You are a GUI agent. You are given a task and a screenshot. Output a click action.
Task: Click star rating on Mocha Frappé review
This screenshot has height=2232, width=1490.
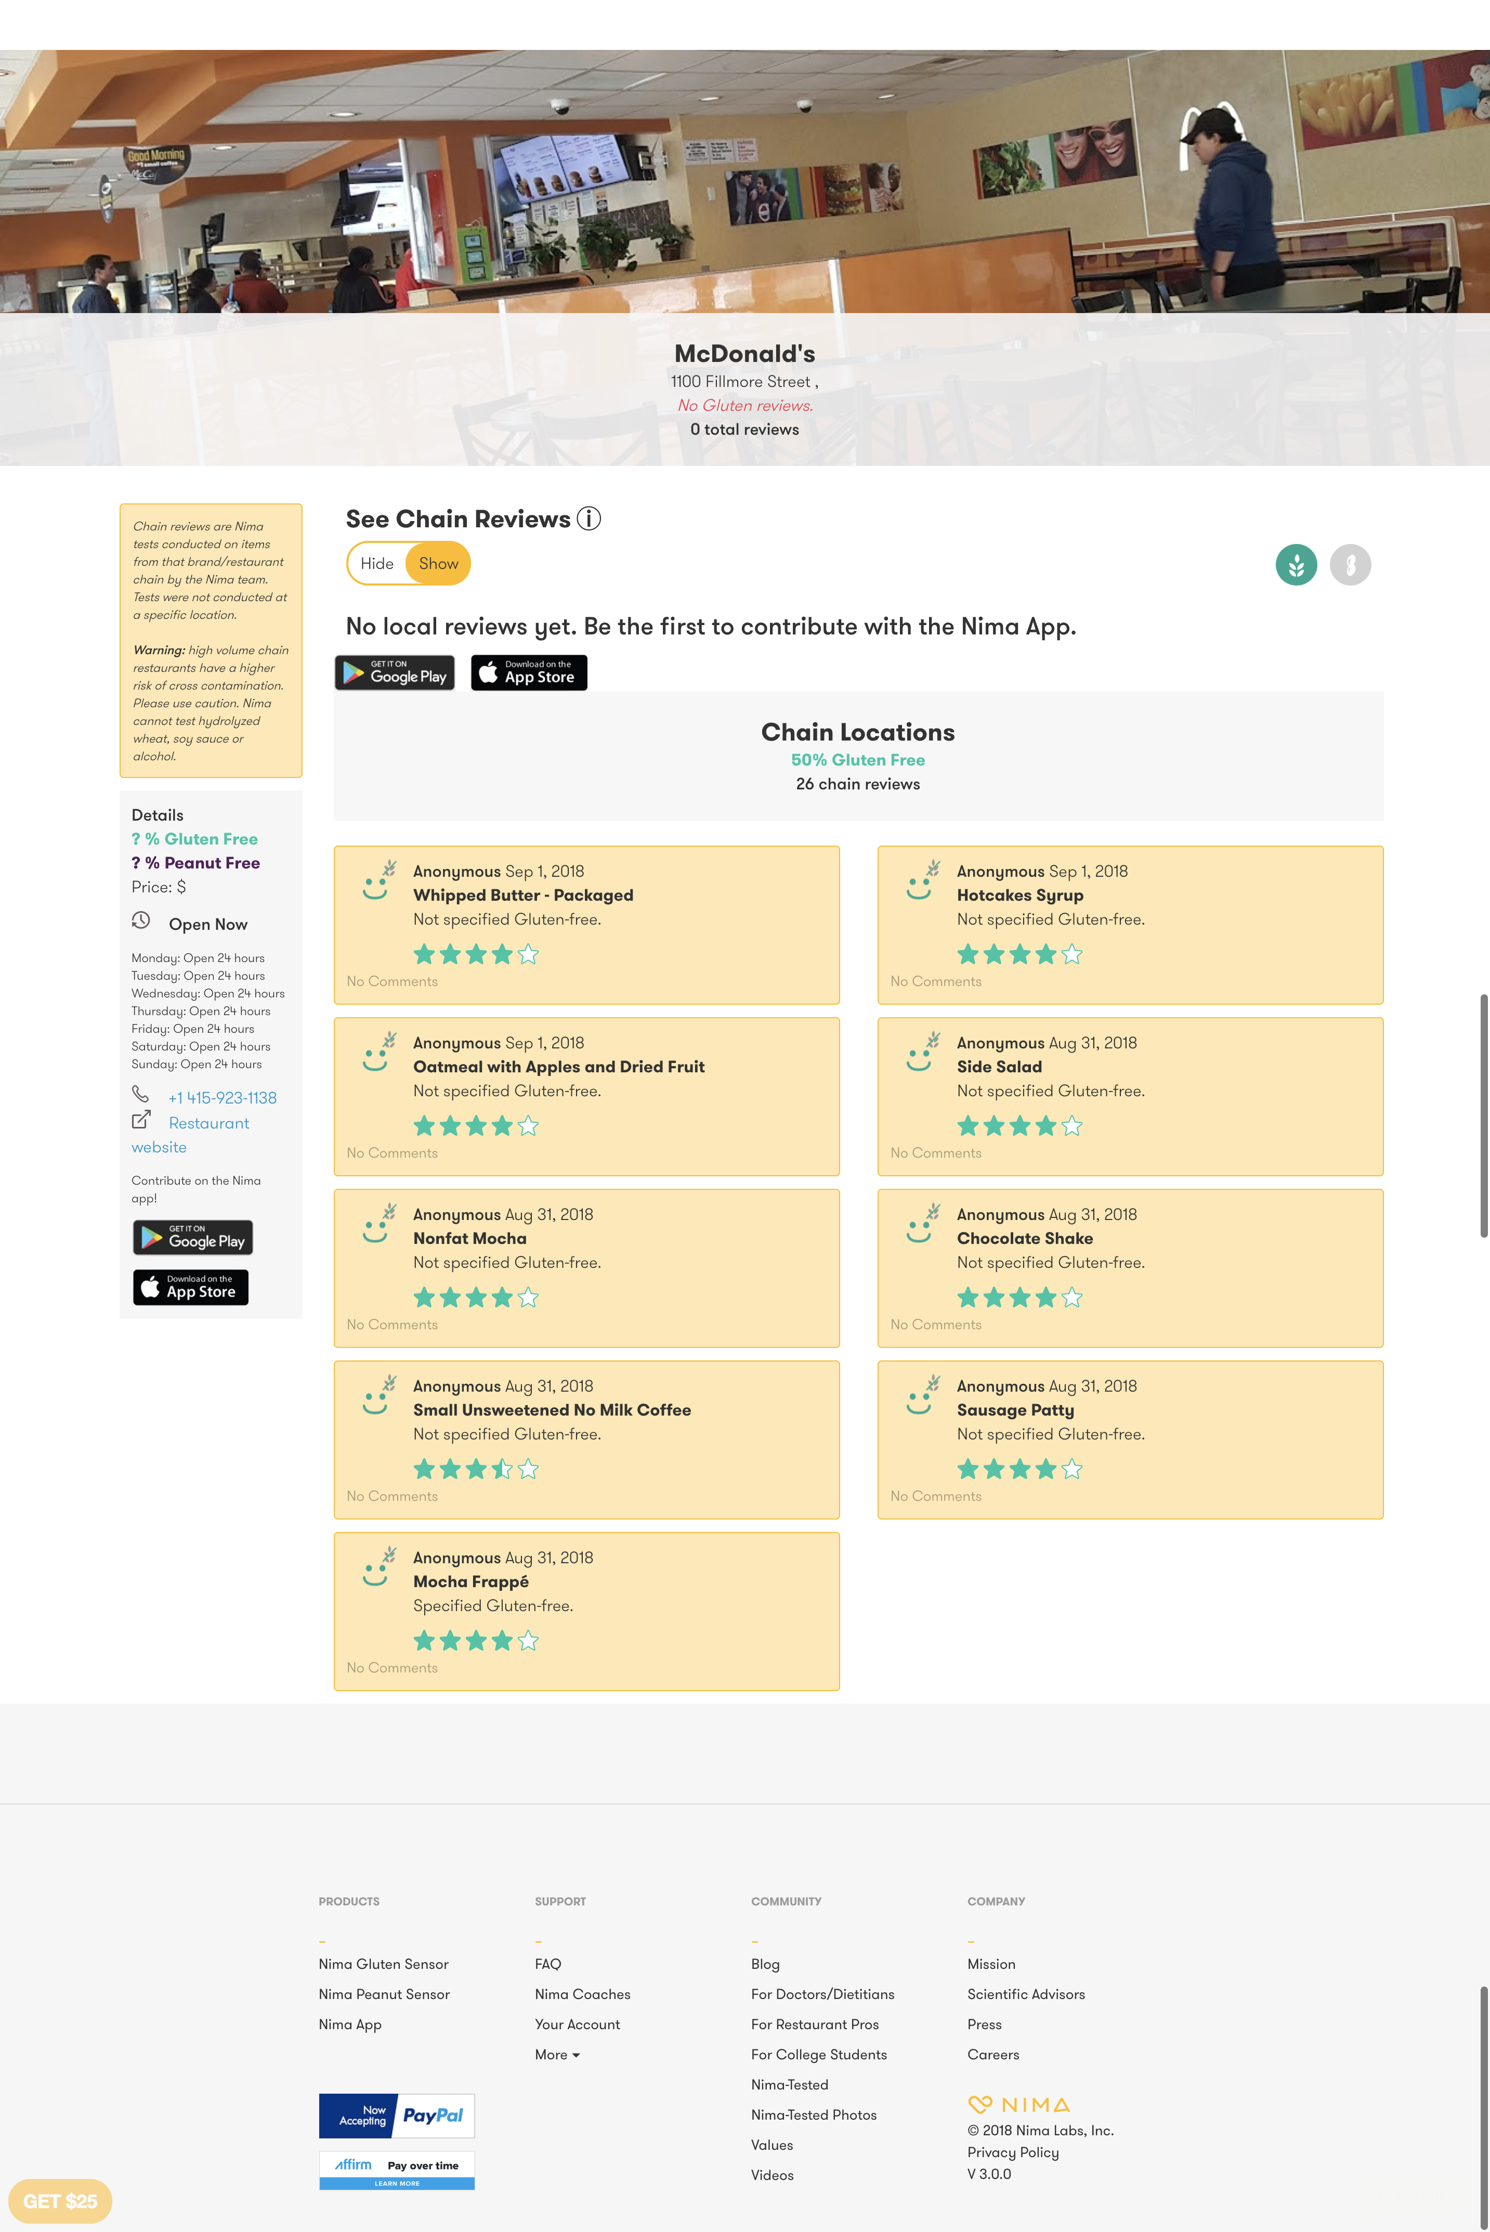(x=476, y=1641)
